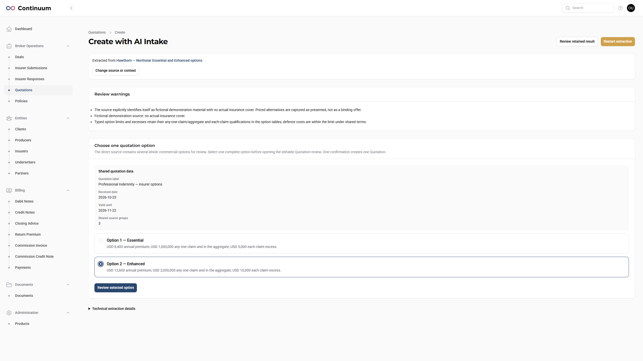Open Debit Notes in the sidebar

24,201
